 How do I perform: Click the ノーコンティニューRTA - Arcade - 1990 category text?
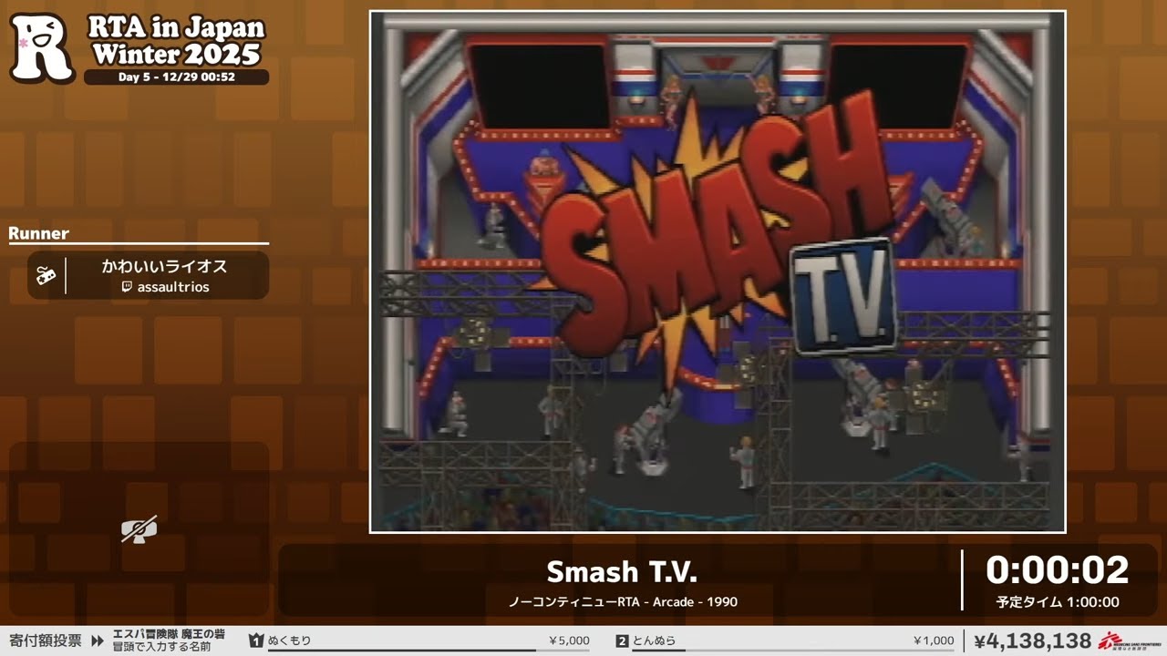pos(623,601)
